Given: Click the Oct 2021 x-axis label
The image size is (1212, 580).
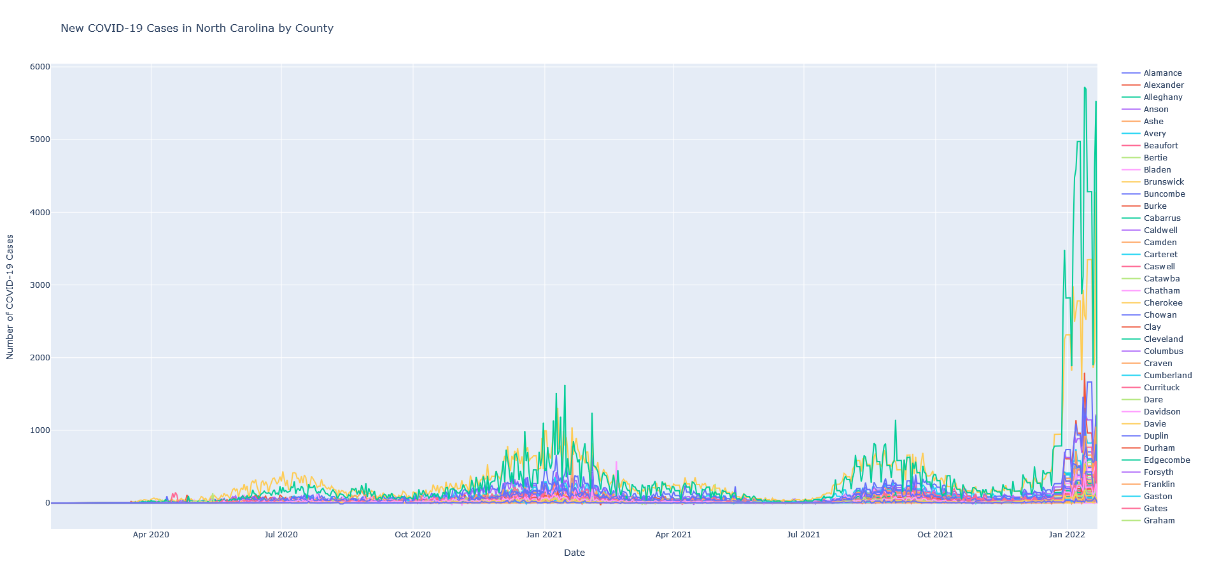Looking at the screenshot, I should (934, 535).
